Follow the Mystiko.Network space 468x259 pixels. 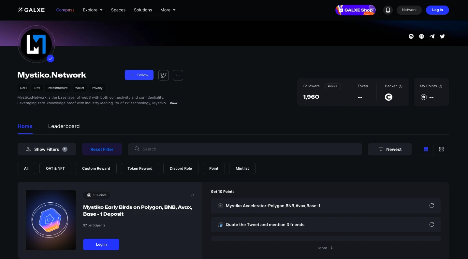pos(139,75)
